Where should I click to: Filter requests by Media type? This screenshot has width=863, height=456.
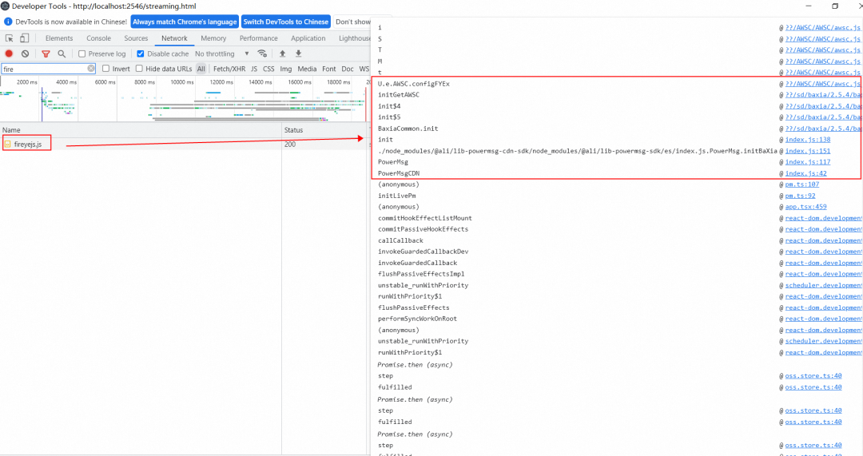307,69
